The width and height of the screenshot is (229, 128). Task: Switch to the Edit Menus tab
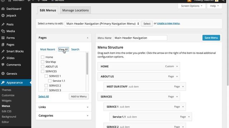point(48,10)
